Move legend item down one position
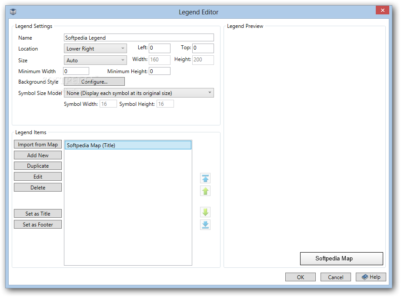401x297 pixels. (205, 212)
